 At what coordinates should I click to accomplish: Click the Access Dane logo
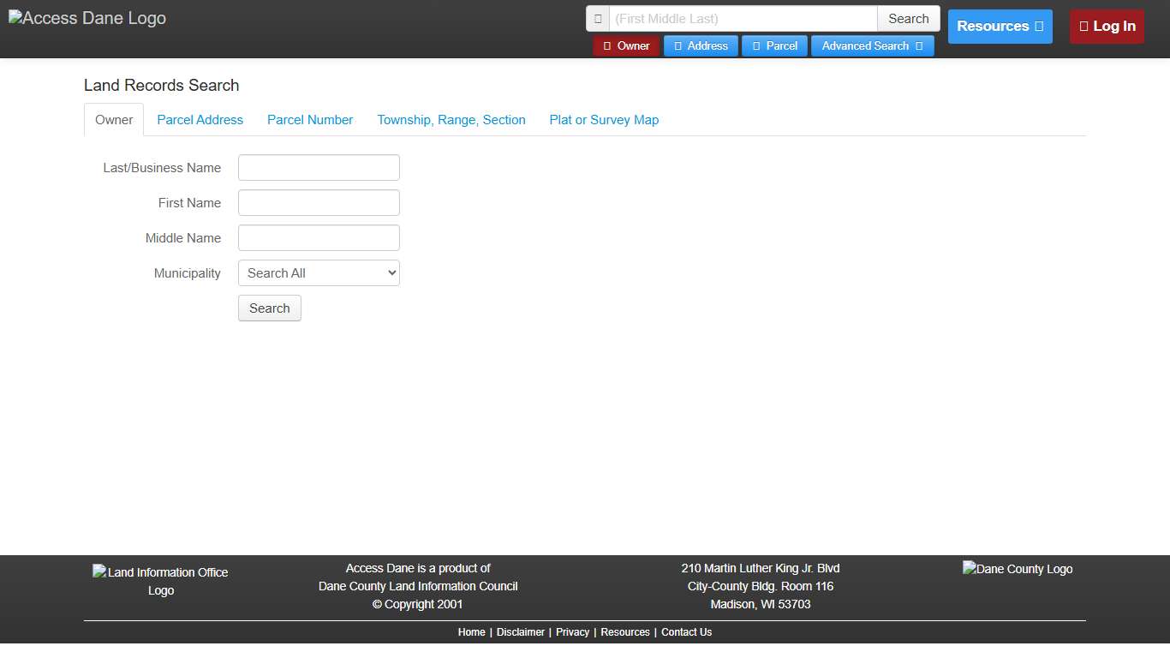87,17
